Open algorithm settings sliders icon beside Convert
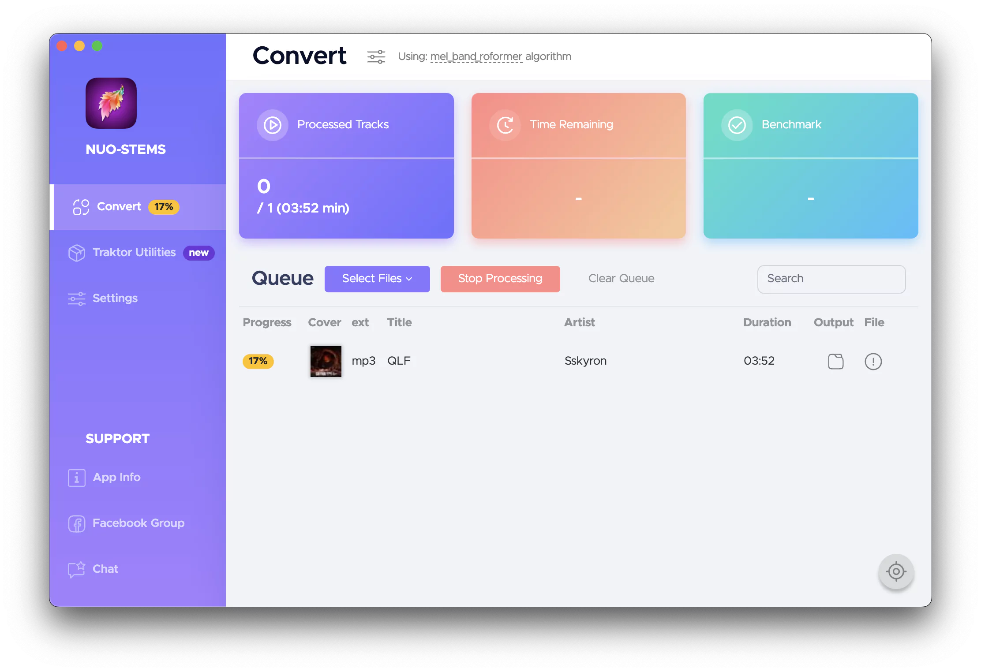 tap(376, 57)
